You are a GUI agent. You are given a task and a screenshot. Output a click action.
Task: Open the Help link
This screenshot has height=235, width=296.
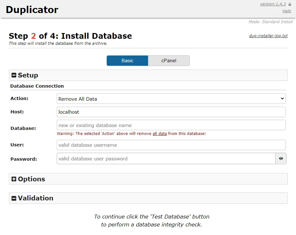click(x=287, y=11)
